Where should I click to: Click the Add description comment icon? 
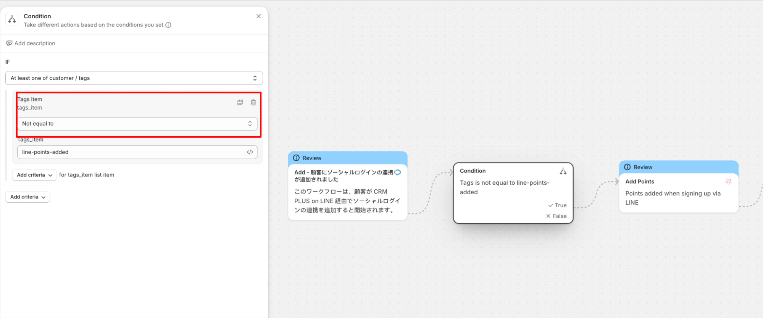pyautogui.click(x=9, y=43)
